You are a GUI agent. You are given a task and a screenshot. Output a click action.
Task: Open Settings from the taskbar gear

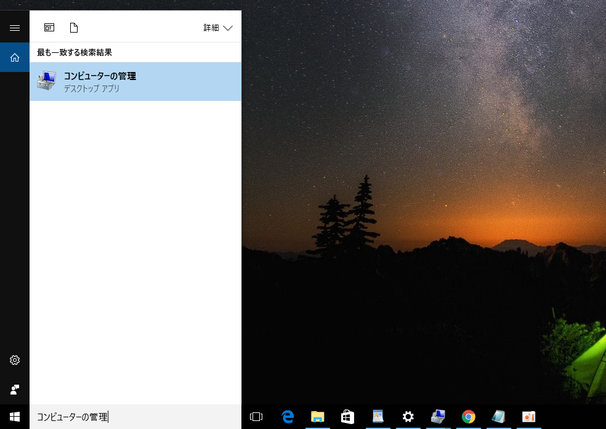(408, 417)
